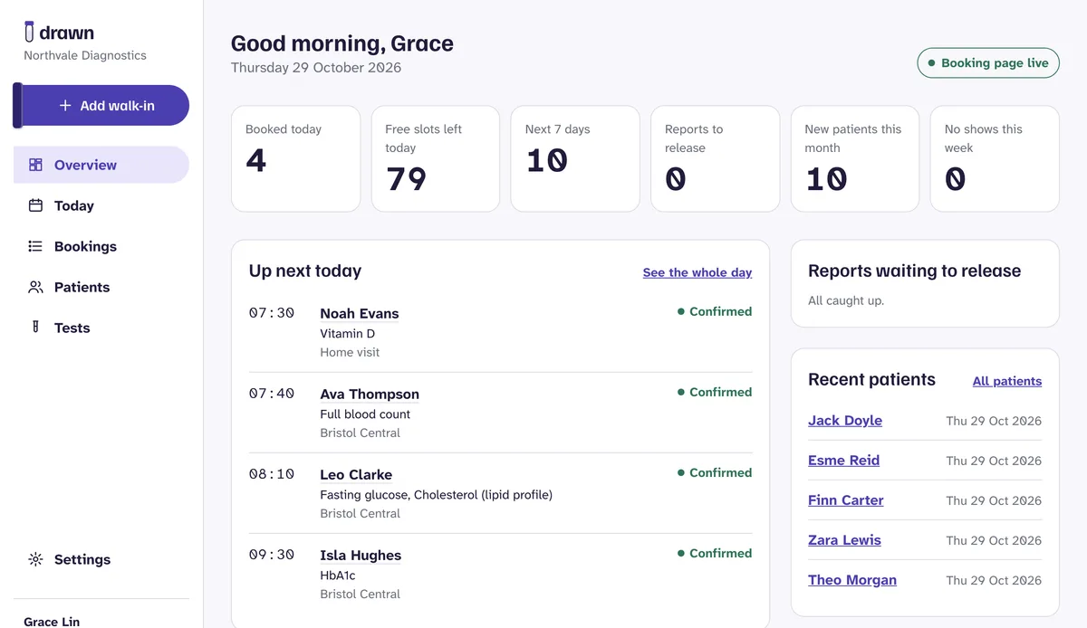Open recent patient Jack Doyle
Viewport: 1087px width, 628px height.
click(x=845, y=420)
